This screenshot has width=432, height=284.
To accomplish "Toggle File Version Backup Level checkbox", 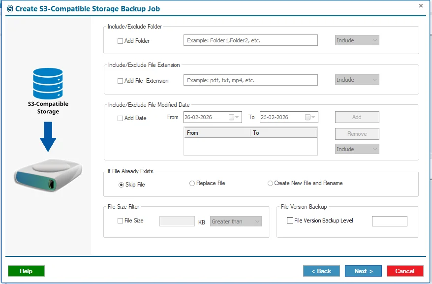I will [x=290, y=221].
